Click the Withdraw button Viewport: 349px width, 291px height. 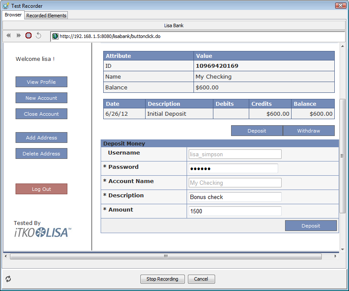309,130
